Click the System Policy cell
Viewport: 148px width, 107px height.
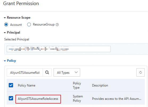(78, 98)
